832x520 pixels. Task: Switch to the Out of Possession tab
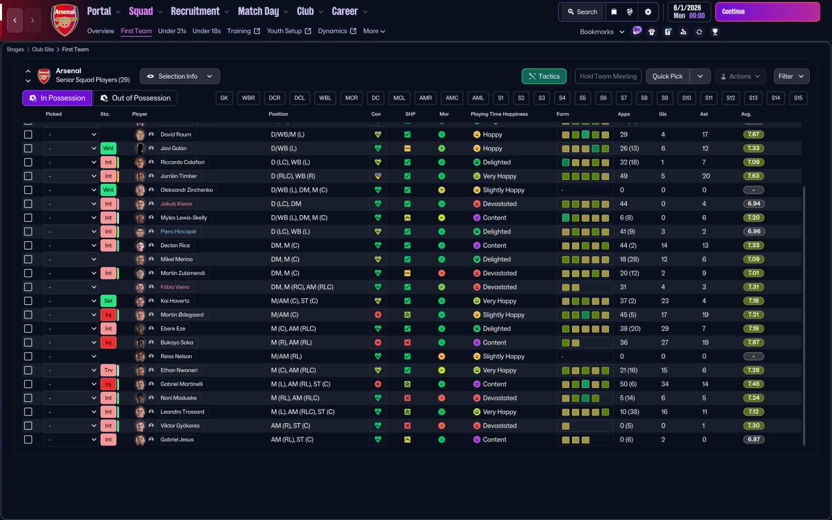click(x=135, y=98)
